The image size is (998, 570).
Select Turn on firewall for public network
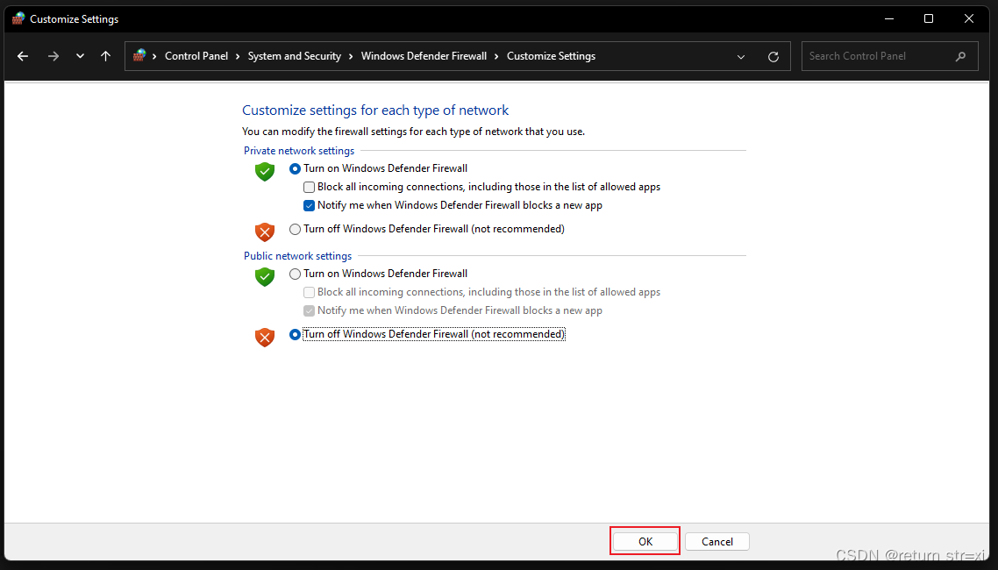click(295, 274)
